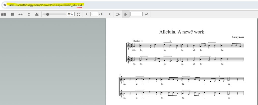Click the "/ 6" total pages text

pyautogui.click(x=101, y=14)
